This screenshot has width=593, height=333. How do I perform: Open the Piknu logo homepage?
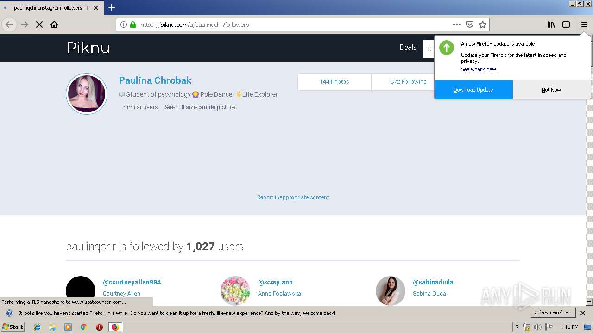(88, 48)
